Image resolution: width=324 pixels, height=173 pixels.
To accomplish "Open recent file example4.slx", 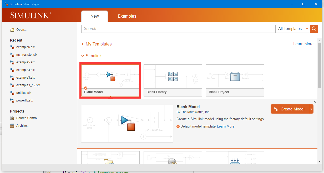I will coord(26,70).
